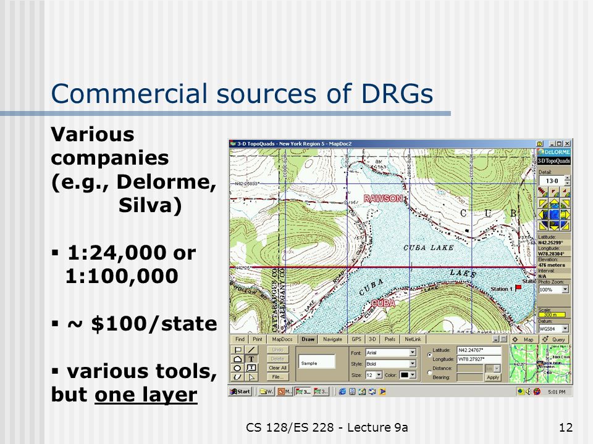Click the Station 1 red flag marker
Screen dimensions: 593x444
518,288
